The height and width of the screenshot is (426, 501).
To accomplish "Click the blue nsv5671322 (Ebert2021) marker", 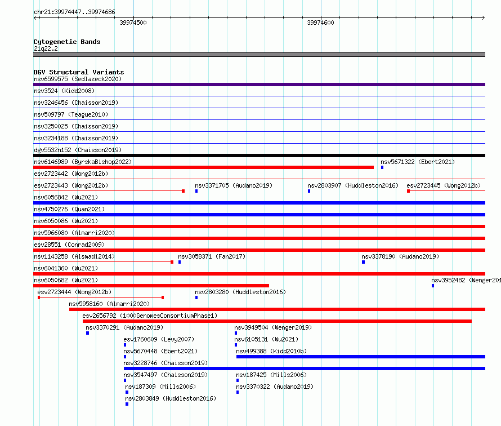I will 382,167.
